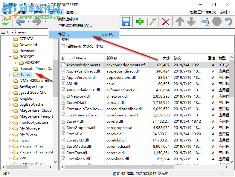
Task: Click the gray forward arrow icon
Action: (x=37, y=21)
